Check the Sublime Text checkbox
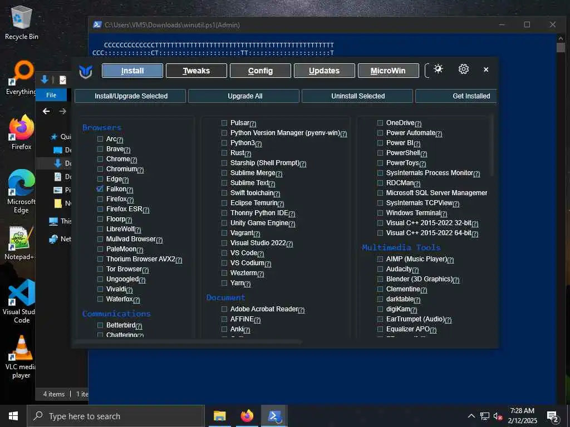The height and width of the screenshot is (427, 570). coord(224,182)
